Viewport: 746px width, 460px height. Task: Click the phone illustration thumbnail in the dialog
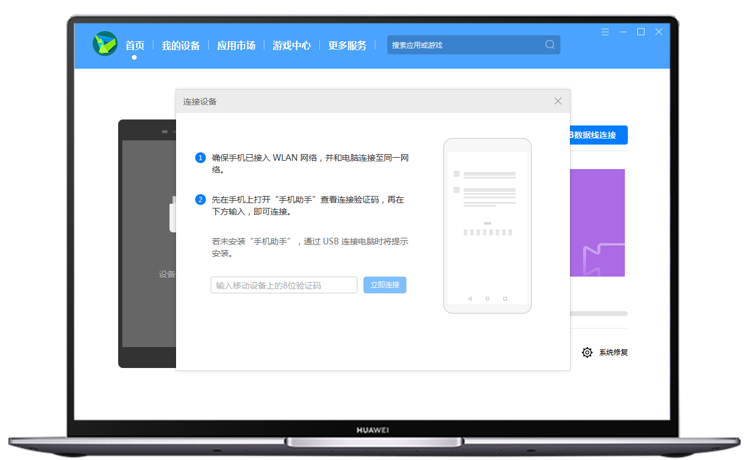pos(488,225)
